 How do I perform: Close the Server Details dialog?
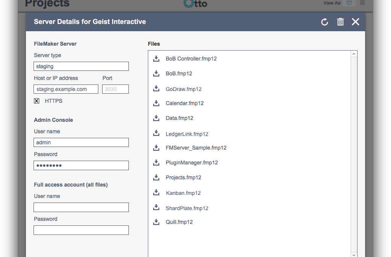coord(355,22)
